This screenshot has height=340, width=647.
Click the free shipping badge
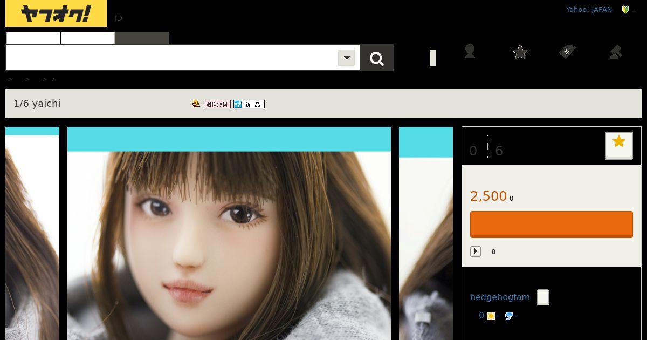[x=217, y=104]
